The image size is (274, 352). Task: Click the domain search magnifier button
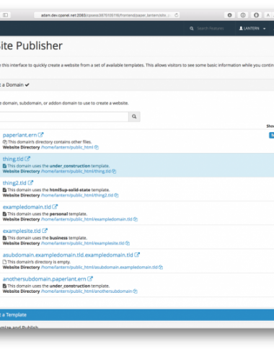pos(134,117)
